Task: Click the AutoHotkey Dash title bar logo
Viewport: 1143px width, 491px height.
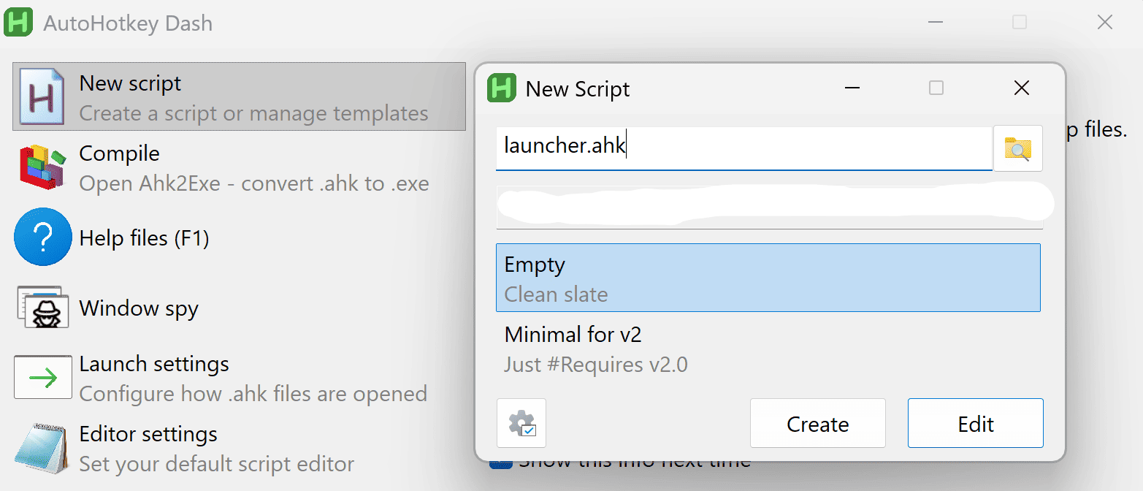Action: [x=19, y=23]
